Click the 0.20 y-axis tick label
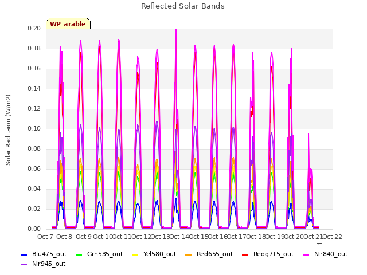 point(34,28)
